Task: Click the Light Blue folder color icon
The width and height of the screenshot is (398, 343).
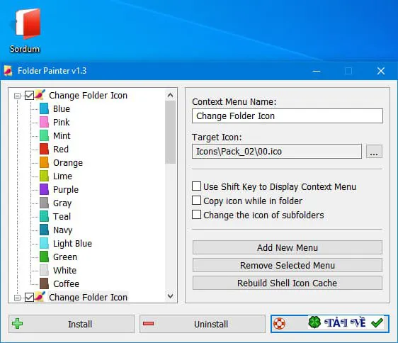Action: [x=44, y=243]
